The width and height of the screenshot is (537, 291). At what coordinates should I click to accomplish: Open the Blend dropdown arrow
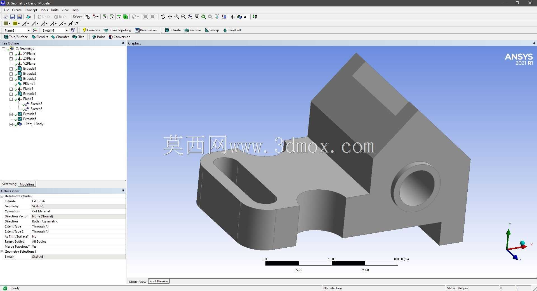coord(47,37)
